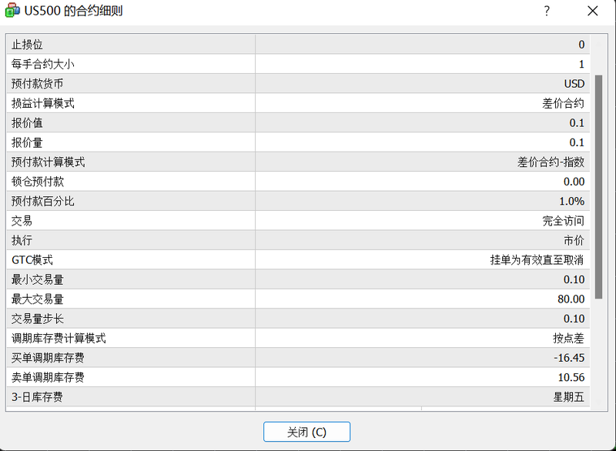The width and height of the screenshot is (616, 451).
Task: Click the -16.45 swap long value
Action: point(569,358)
